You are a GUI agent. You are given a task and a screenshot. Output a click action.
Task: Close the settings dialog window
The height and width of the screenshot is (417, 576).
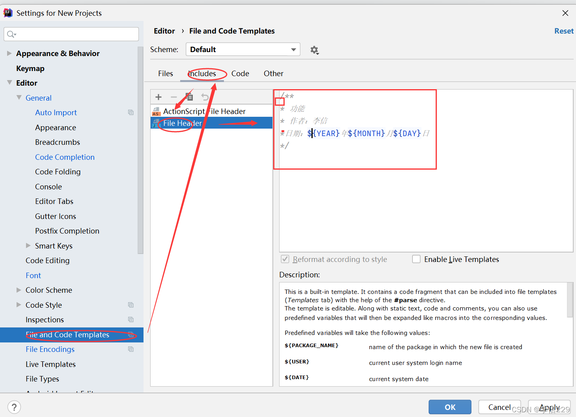click(x=565, y=13)
